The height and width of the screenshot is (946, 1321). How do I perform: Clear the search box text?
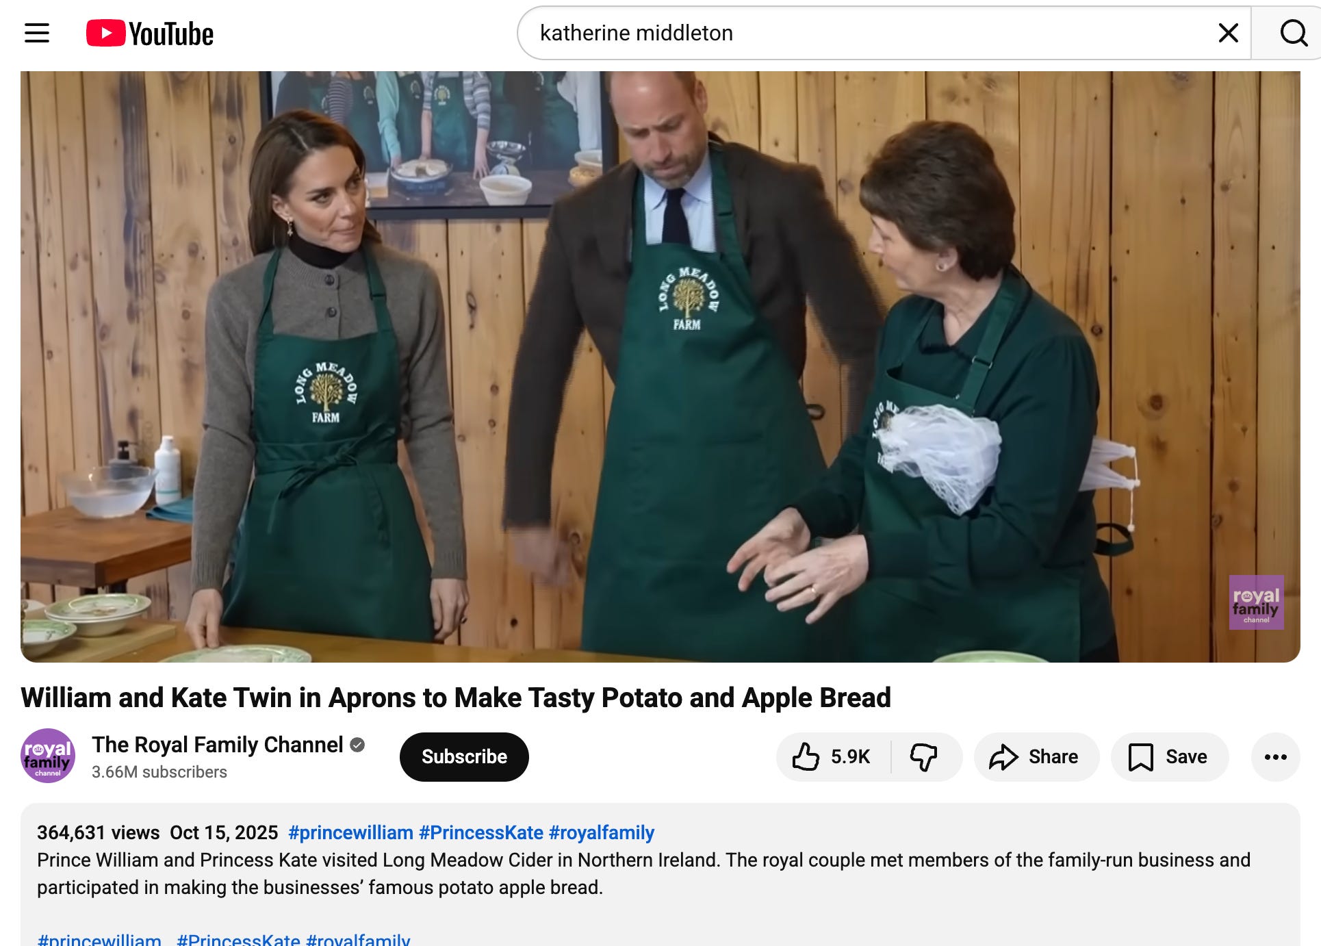pos(1228,33)
